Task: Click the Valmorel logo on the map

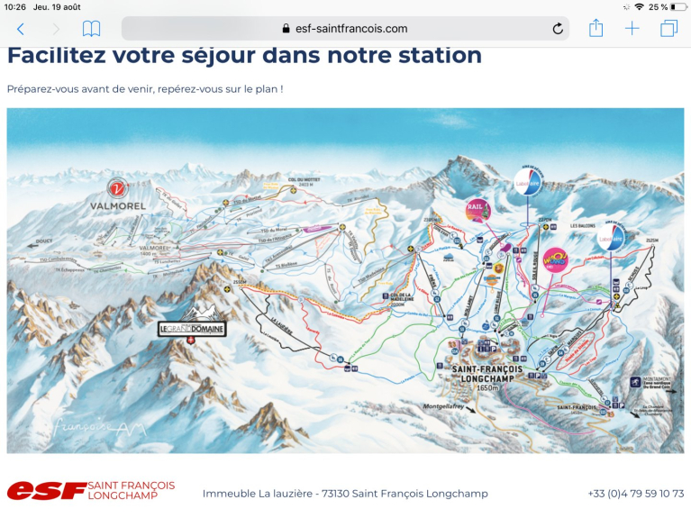Action: pyautogui.click(x=116, y=195)
